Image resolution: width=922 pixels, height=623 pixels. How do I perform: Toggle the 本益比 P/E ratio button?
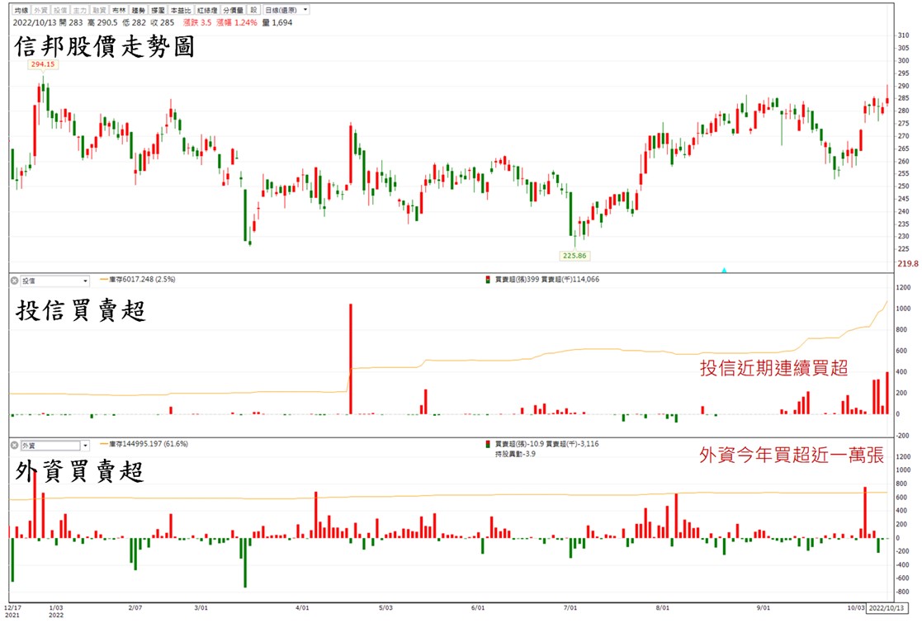[181, 10]
